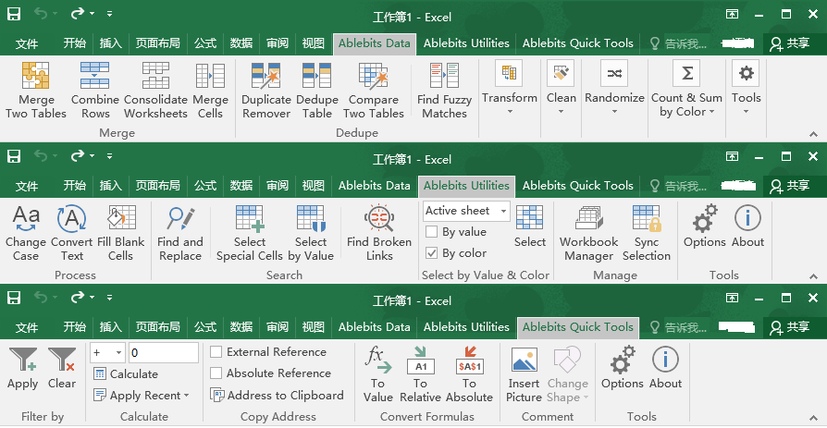Select the Change Case tool
The image size is (827, 428).
(x=26, y=219)
